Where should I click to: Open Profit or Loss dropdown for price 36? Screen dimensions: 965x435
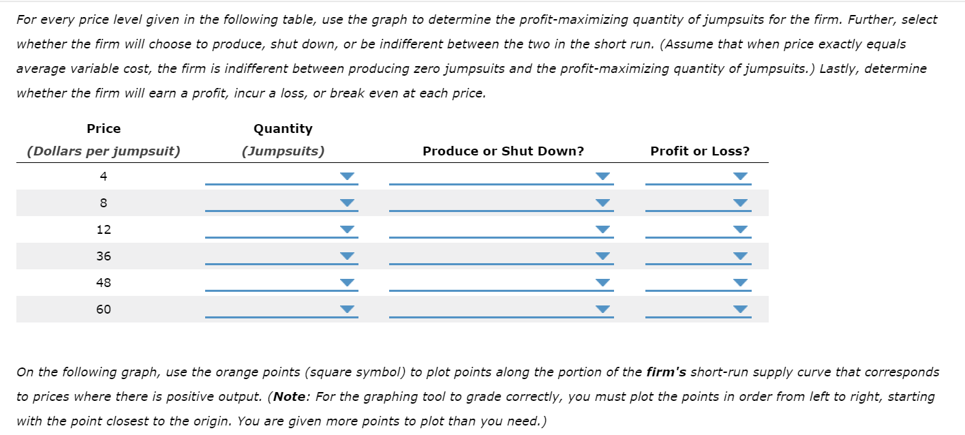tap(739, 255)
